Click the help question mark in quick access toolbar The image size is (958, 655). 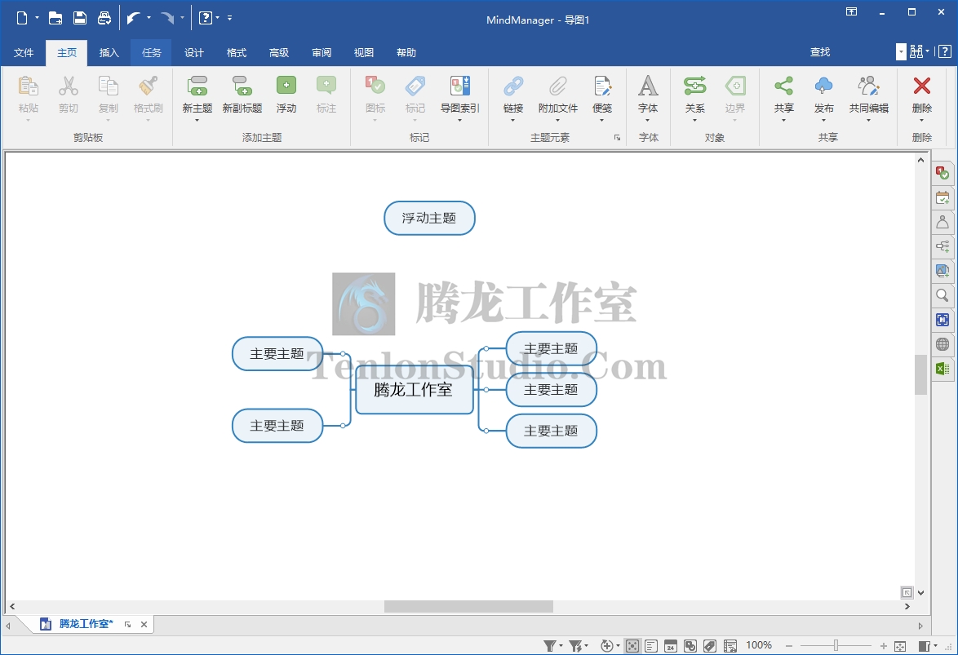(206, 18)
